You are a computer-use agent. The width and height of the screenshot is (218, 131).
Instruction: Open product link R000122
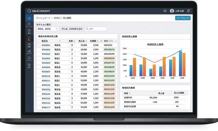tap(46, 85)
